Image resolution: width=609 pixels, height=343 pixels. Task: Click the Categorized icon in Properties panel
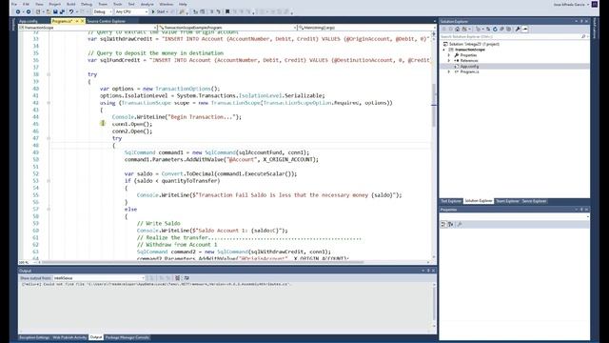coord(443,225)
